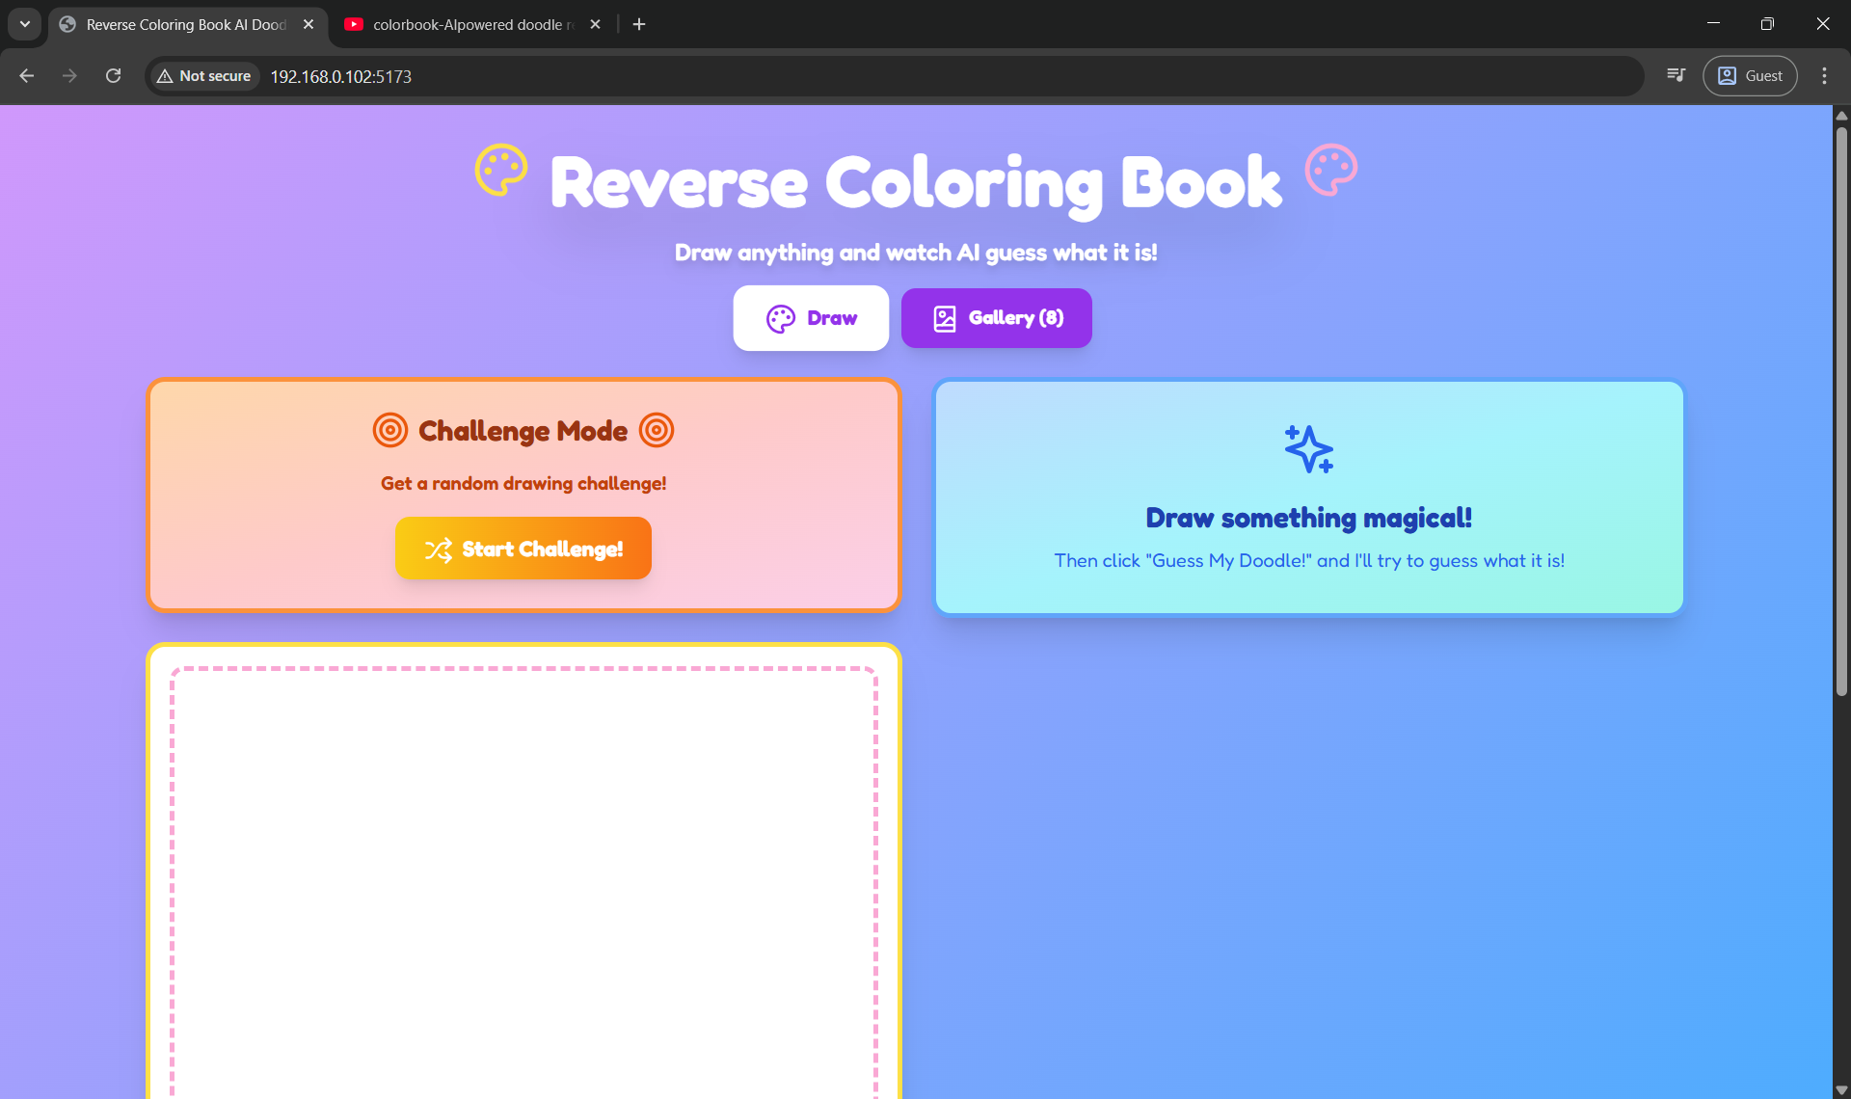Expand the tab search dropdown arrow
1851x1099 pixels.
point(25,24)
